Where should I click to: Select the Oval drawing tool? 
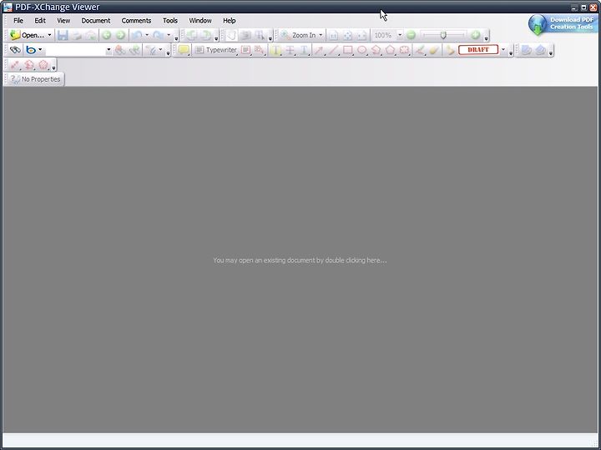361,50
